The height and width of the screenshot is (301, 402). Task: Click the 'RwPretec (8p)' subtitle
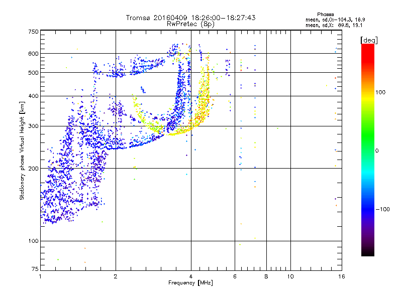click(x=190, y=24)
